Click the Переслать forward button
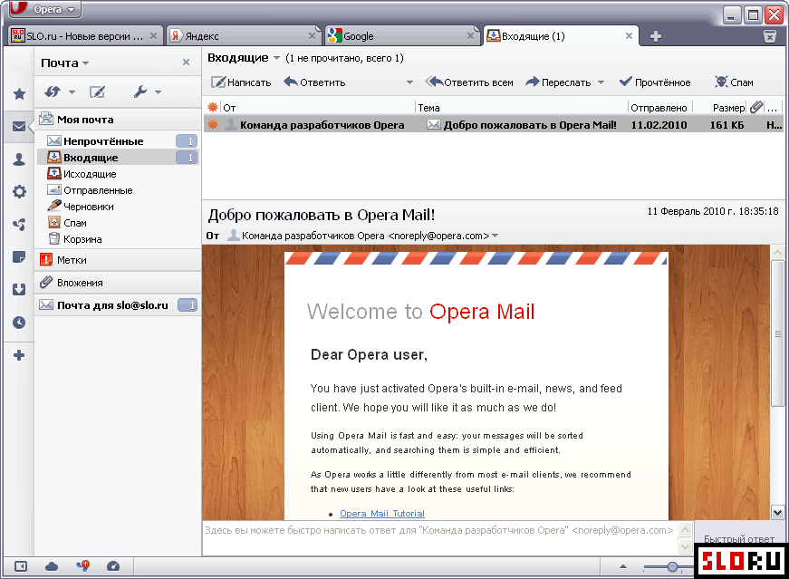 [x=558, y=82]
